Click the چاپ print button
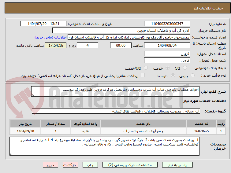Image resolution: width=231 pixels, height=173 pixels. pyautogui.click(x=90, y=165)
